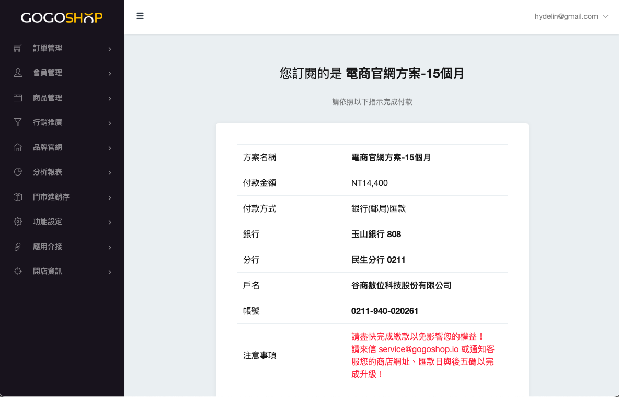Click the red 注意事項 notice text
Screen dimensions: 619x397
click(x=423, y=355)
